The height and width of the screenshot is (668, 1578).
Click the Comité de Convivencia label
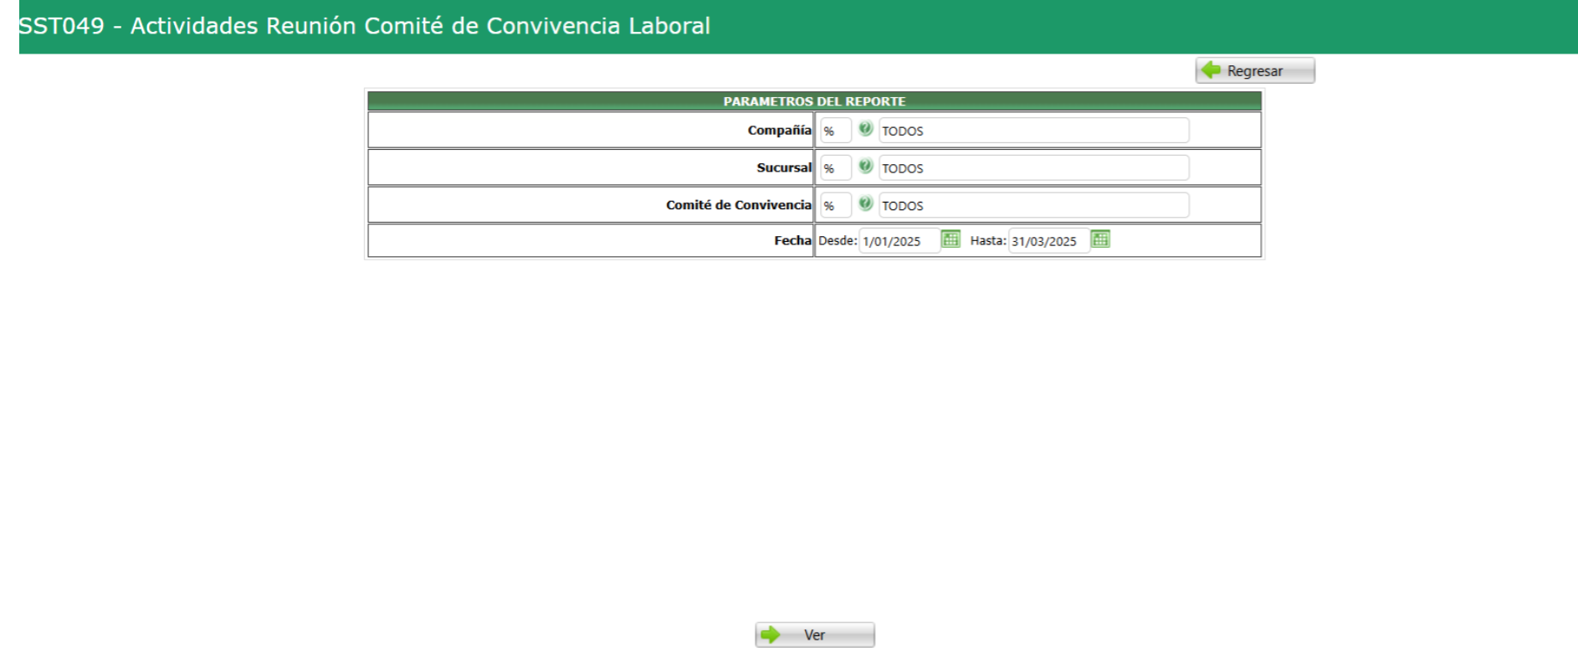click(739, 205)
